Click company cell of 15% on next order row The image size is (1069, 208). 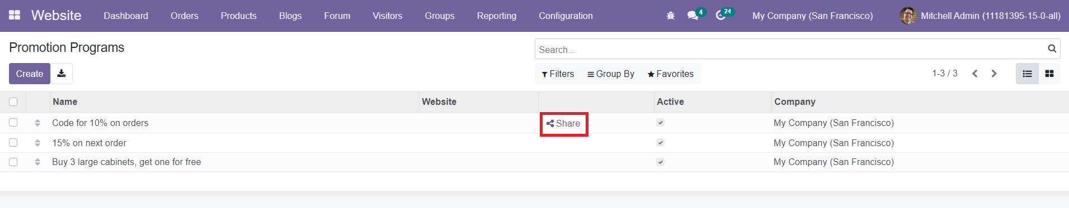833,143
